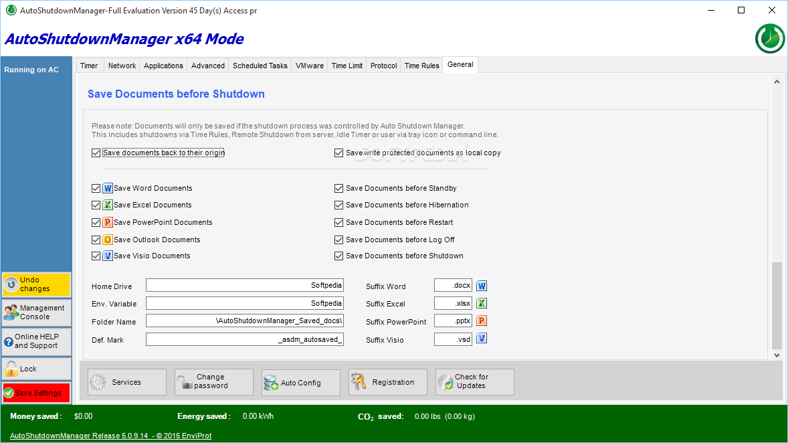Image resolution: width=788 pixels, height=443 pixels.
Task: Switch to the Time Rules tab
Action: pyautogui.click(x=421, y=66)
